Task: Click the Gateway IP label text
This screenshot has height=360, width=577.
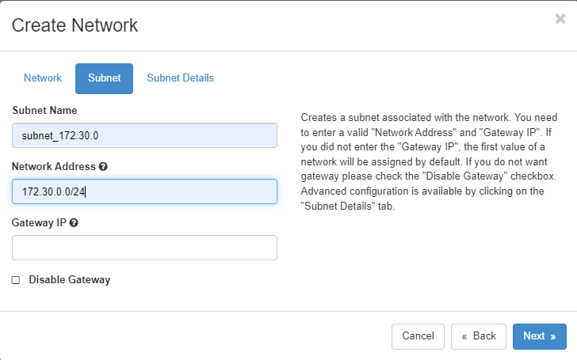Action: [x=39, y=223]
